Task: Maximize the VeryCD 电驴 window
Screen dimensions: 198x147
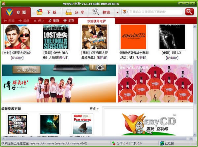Action: point(187,4)
